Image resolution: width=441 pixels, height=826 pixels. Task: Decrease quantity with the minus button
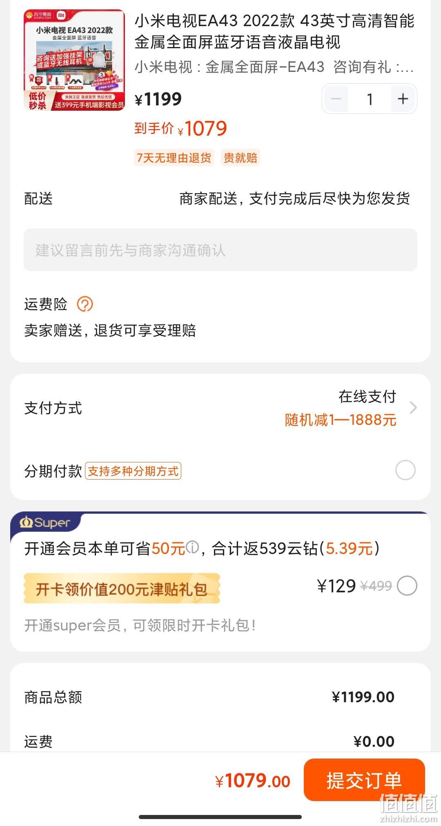click(x=336, y=99)
